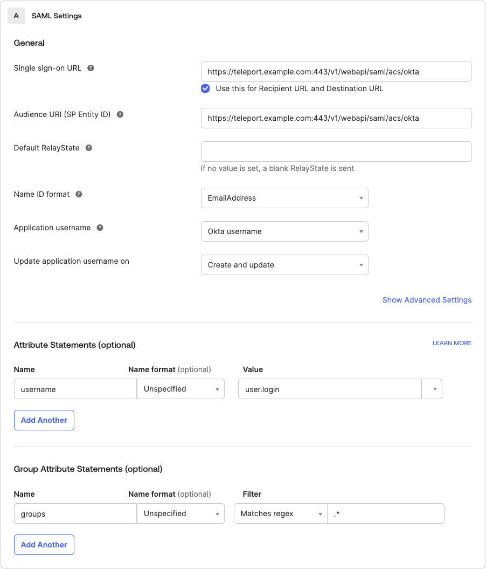Open the Single sign-on URL help tooltip

coord(90,68)
